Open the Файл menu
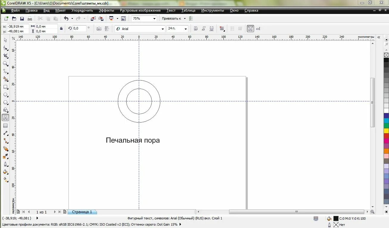 (x=15, y=10)
